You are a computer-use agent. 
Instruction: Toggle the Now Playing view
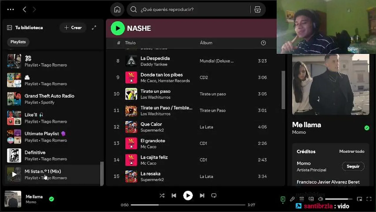283,199
